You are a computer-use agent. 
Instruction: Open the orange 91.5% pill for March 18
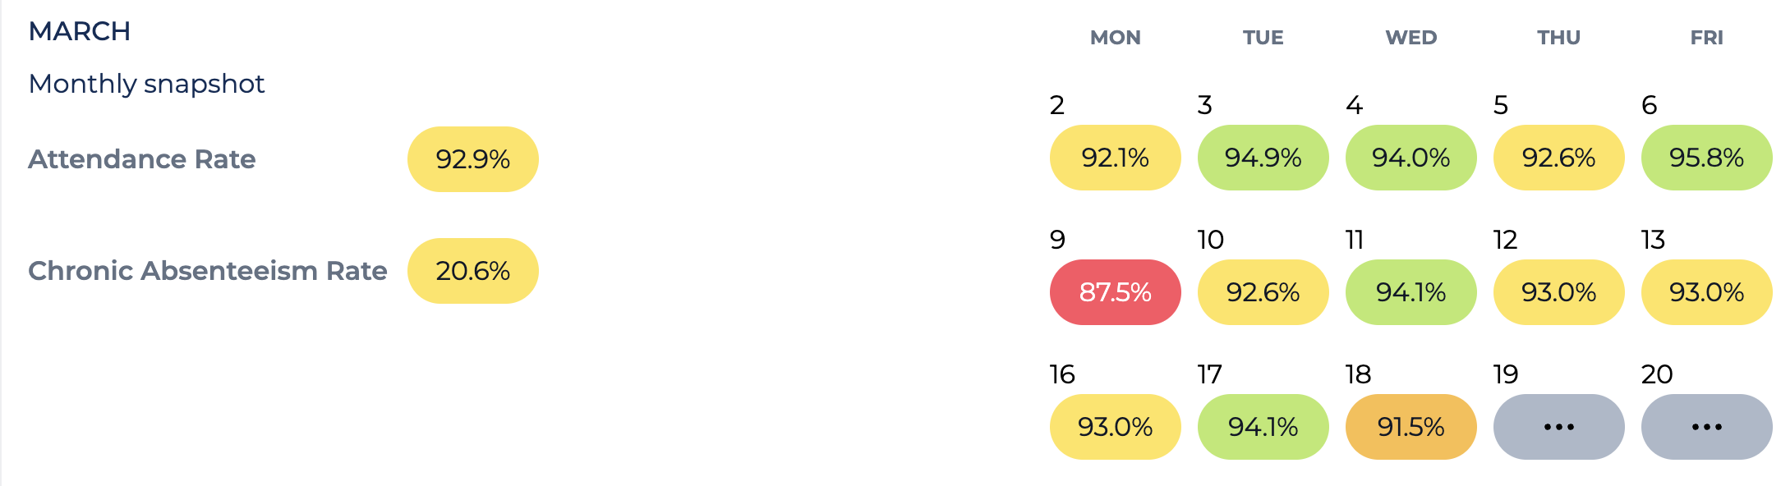click(x=1411, y=427)
